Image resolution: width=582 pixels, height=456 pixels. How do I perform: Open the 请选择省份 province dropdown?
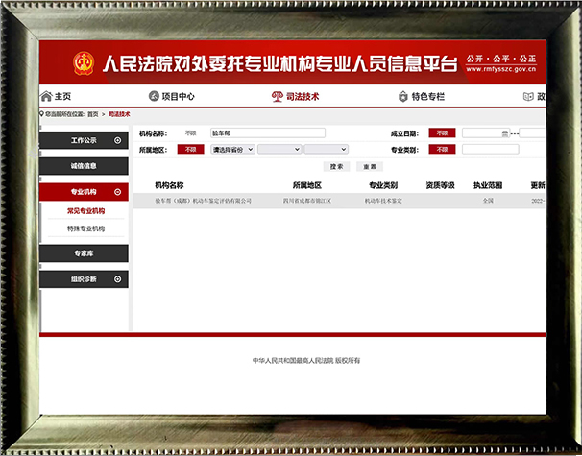tap(232, 150)
